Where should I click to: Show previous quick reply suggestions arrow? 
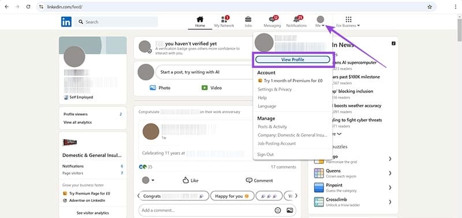[139, 196]
